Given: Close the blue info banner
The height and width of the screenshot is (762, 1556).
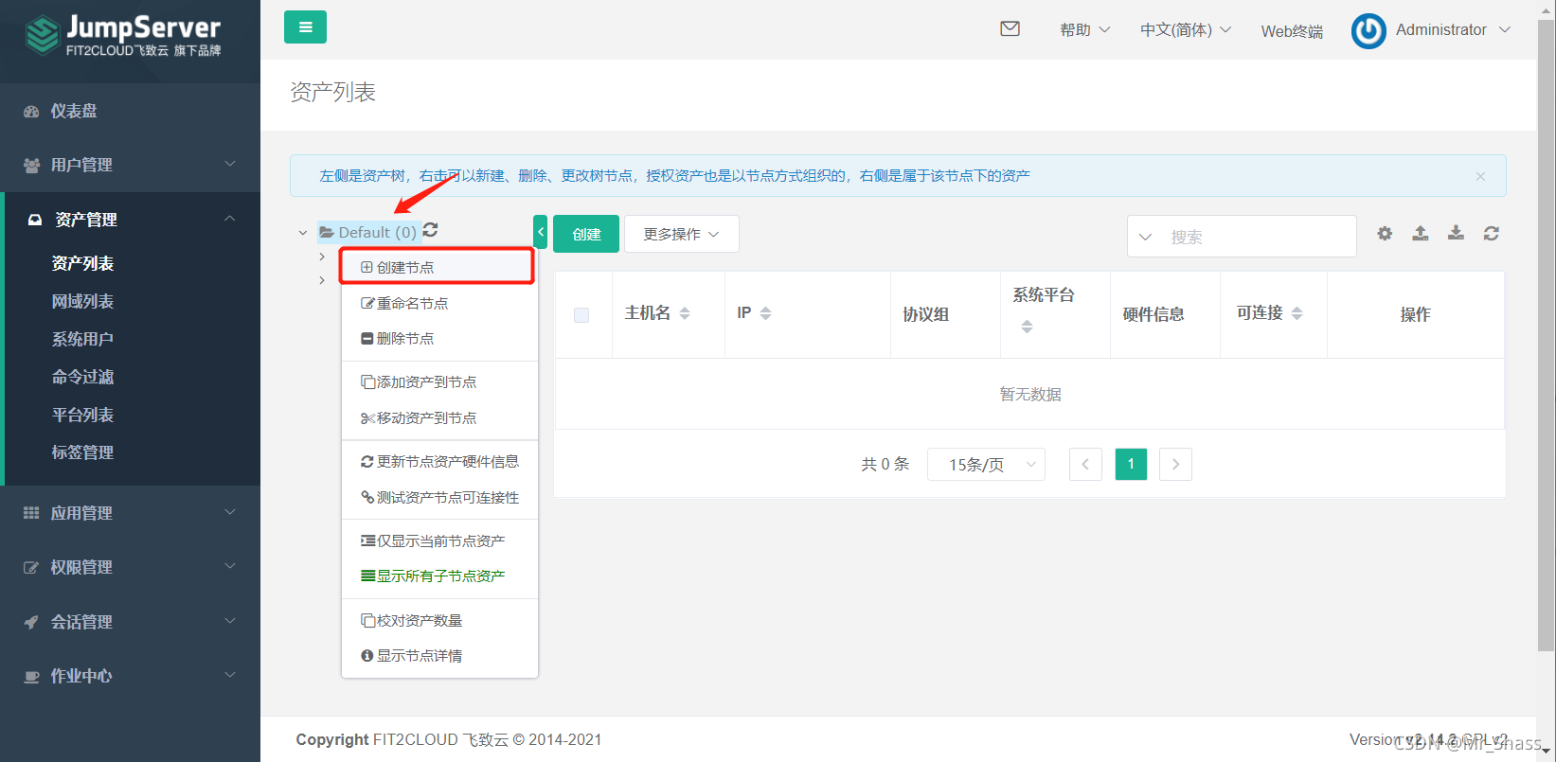Looking at the screenshot, I should pos(1480,176).
